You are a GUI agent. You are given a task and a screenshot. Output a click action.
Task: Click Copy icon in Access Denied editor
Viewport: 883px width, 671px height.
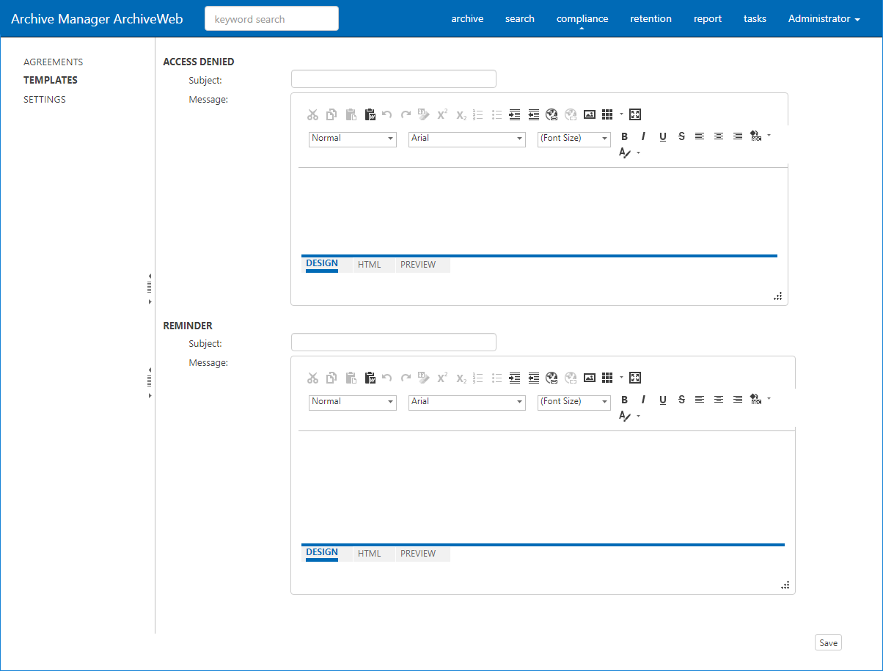tap(331, 114)
